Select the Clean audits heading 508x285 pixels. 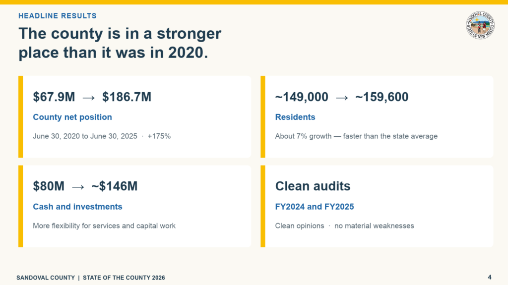313,186
